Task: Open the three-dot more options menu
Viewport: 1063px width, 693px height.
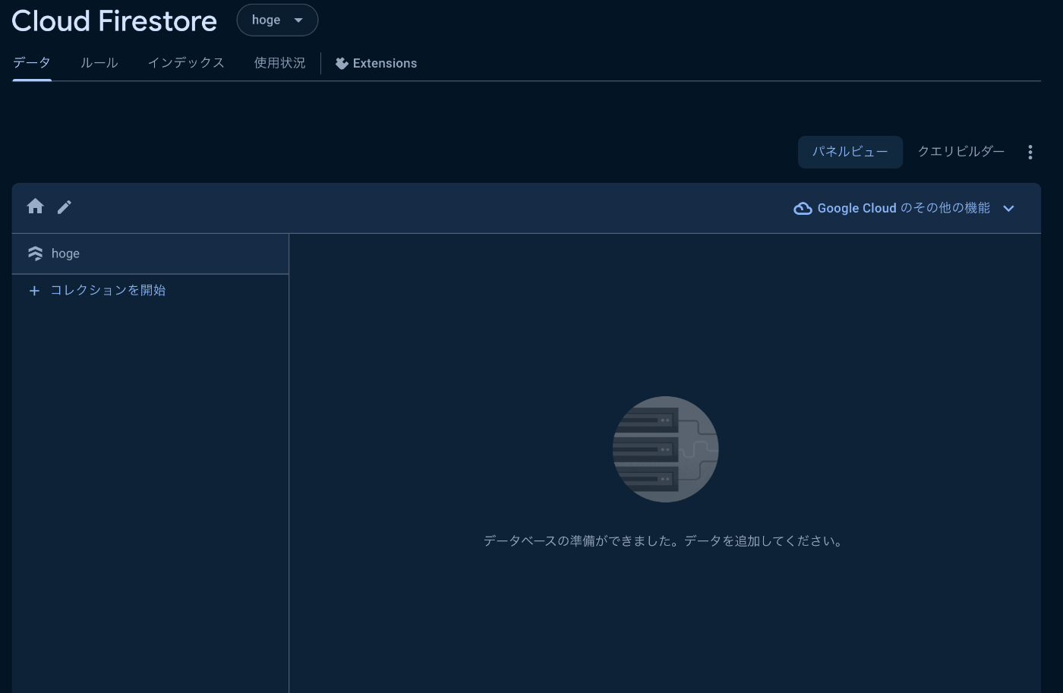Action: pyautogui.click(x=1030, y=153)
